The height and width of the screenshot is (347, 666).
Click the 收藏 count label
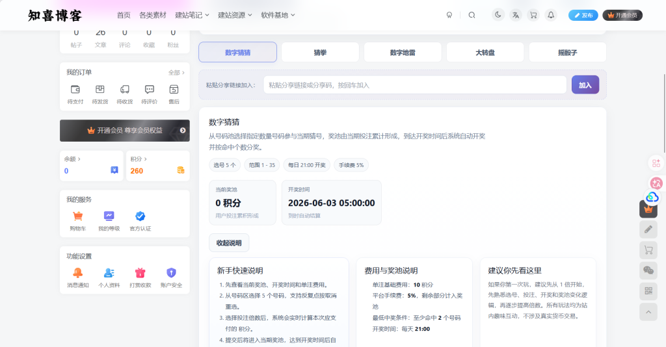point(149,45)
